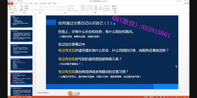
Task: Toggle the Notes pane from the status bar
Action: 146,97
